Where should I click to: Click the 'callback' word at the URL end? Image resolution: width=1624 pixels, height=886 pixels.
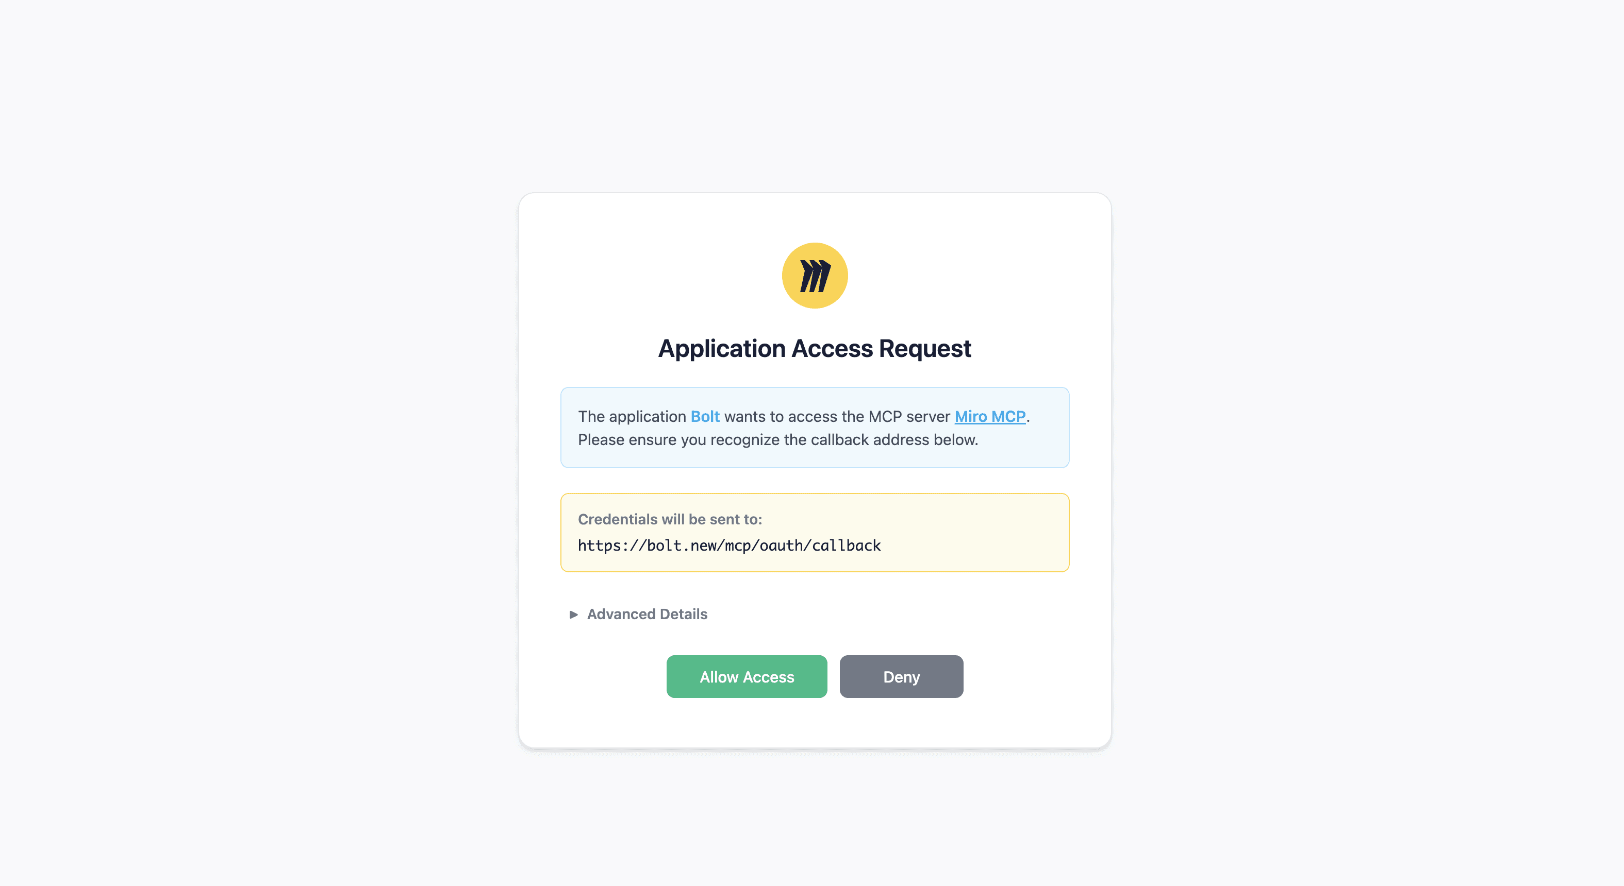coord(846,546)
